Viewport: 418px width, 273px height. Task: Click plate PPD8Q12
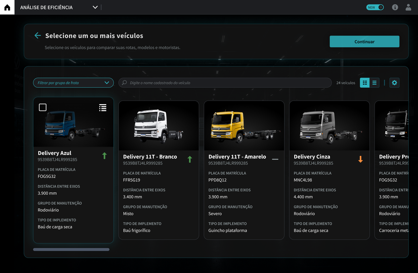218,180
